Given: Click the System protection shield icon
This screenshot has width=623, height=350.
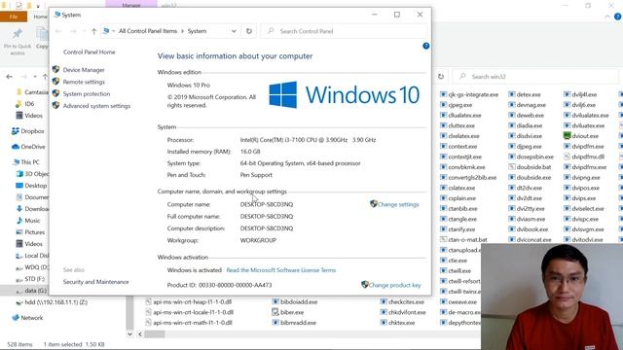Looking at the screenshot, I should tap(55, 93).
